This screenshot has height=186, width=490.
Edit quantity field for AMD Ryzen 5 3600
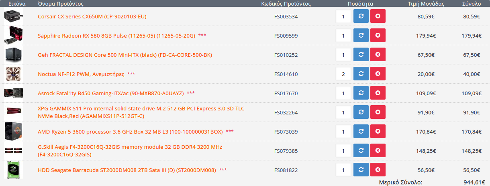343,132
